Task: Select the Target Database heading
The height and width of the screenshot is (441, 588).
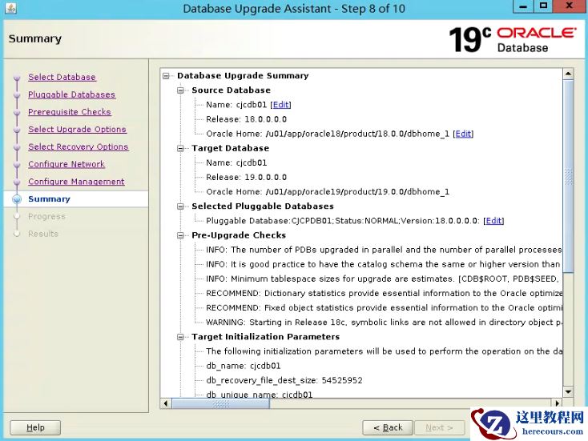Action: (x=230, y=148)
